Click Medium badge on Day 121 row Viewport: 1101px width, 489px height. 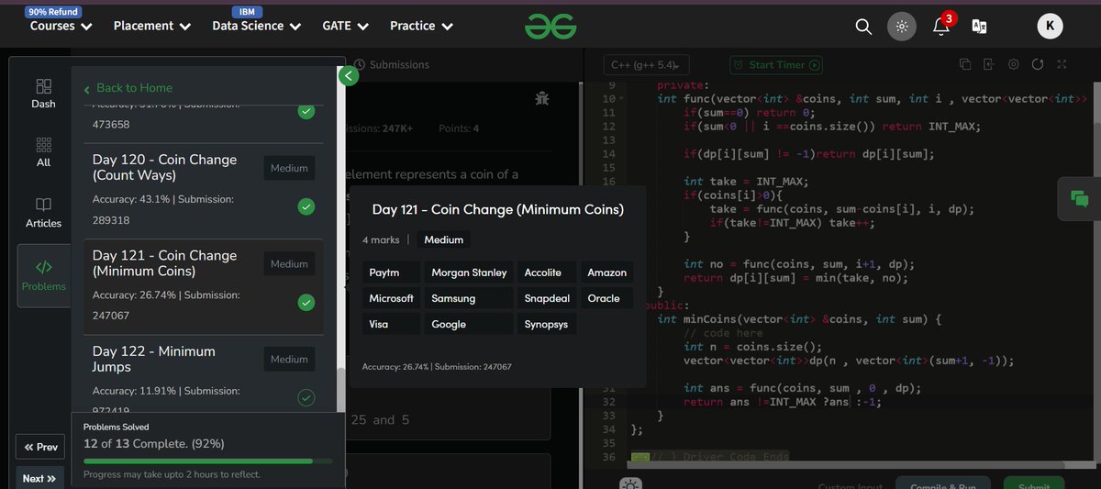click(x=289, y=264)
